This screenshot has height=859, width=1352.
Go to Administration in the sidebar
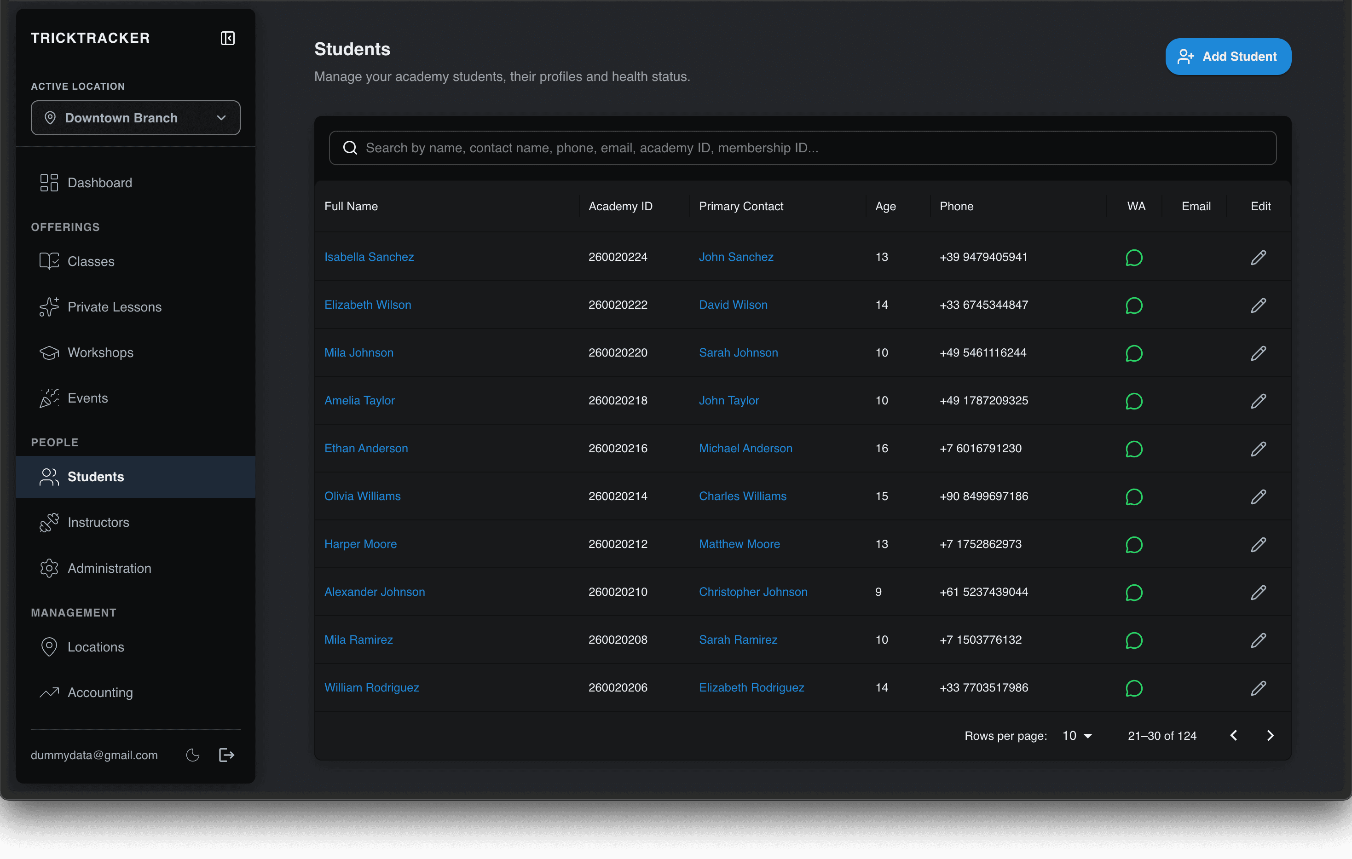(135, 568)
